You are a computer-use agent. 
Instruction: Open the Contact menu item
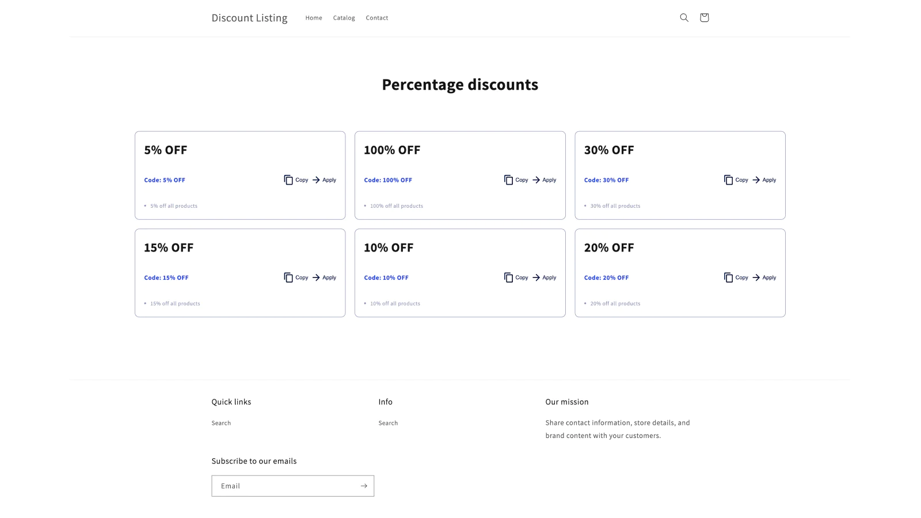377,18
